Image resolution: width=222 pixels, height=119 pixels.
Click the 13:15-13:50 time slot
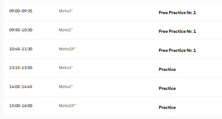pos(21,68)
